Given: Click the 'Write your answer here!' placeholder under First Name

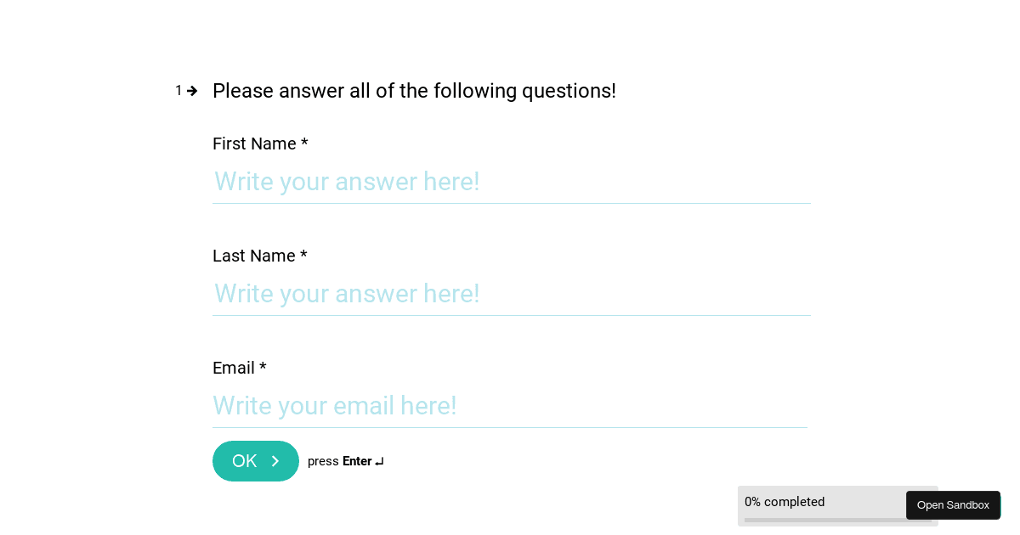Looking at the screenshot, I should (347, 182).
